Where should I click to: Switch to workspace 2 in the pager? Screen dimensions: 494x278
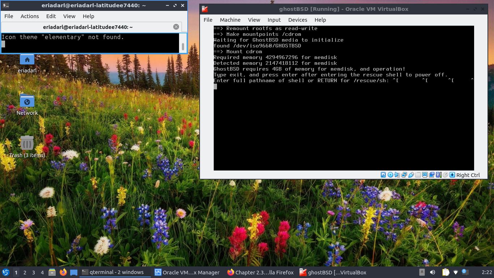pyautogui.click(x=25, y=272)
